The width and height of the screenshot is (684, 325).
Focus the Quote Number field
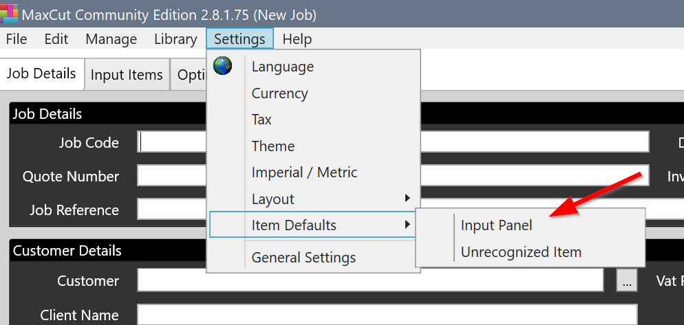tap(171, 176)
